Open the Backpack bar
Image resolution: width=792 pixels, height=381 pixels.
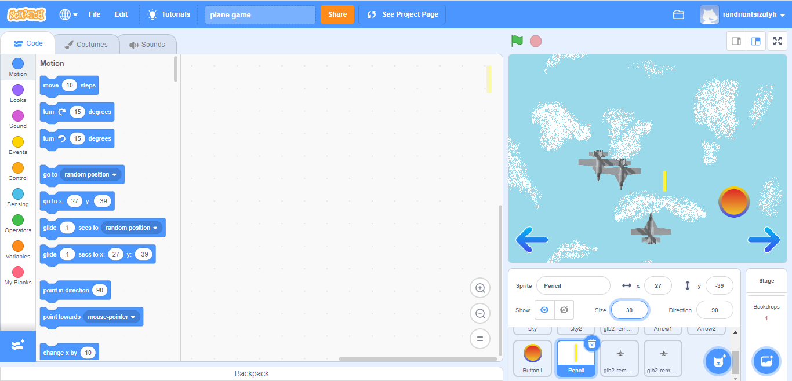[252, 373]
